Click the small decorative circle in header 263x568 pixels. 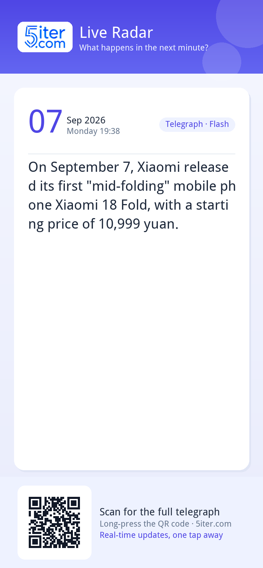(x=222, y=59)
